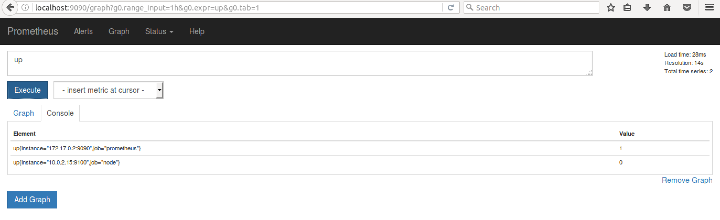Open Alerts in top navigation
The height and width of the screenshot is (220, 720).
click(83, 31)
